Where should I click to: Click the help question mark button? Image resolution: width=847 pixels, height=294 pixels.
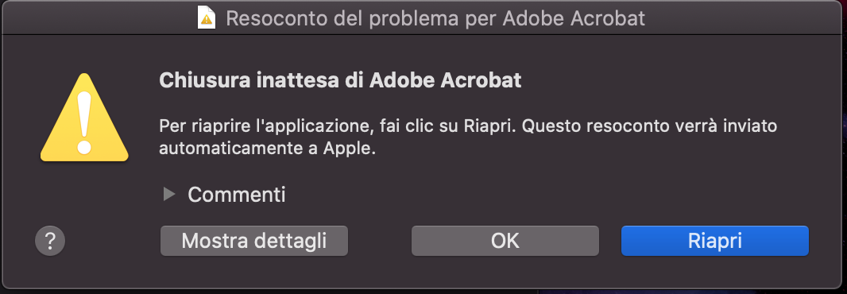[50, 241]
